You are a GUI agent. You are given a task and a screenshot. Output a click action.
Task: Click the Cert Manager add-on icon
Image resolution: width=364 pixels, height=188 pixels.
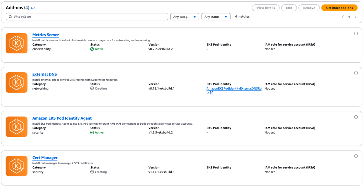pos(16,166)
